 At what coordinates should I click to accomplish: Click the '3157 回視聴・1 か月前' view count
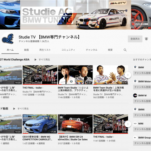[69, 143]
